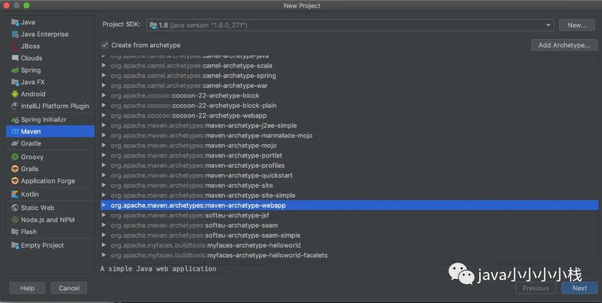Select maven-archetype-site row
Screen dimensions: 602x303
click(349, 185)
